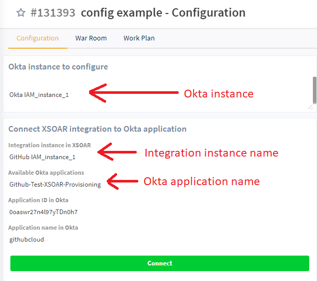Switch to the War Room tab
317x281 pixels.
point(91,38)
